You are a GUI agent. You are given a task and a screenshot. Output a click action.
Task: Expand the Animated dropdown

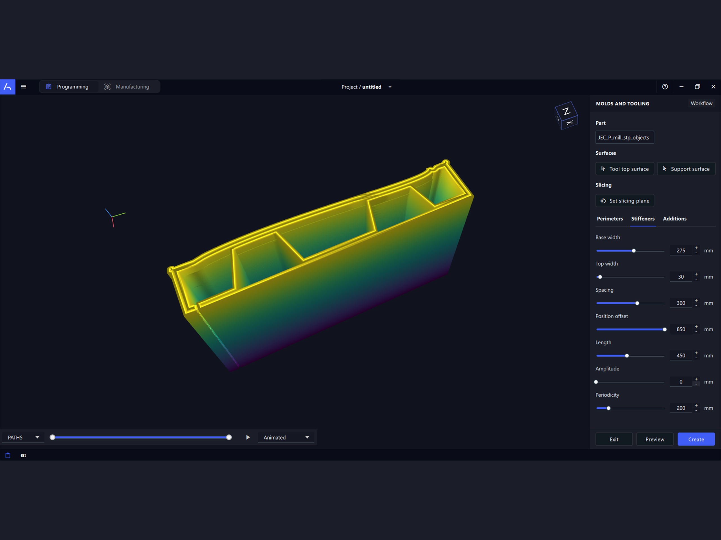[x=286, y=437]
